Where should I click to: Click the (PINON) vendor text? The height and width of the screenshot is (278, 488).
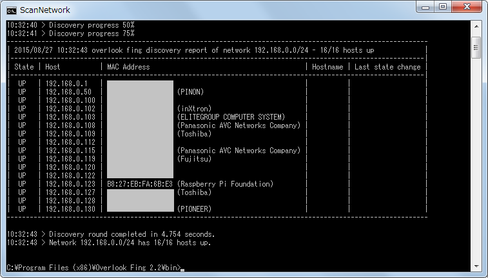(190, 92)
